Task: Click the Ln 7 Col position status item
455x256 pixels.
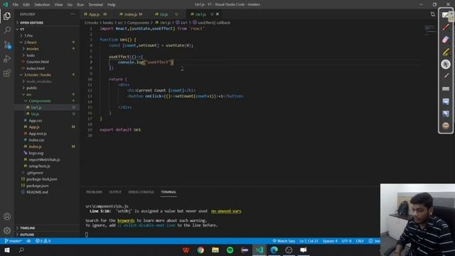Action: 309,241
